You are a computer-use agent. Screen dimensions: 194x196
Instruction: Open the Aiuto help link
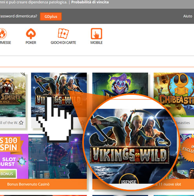coord(188,16)
